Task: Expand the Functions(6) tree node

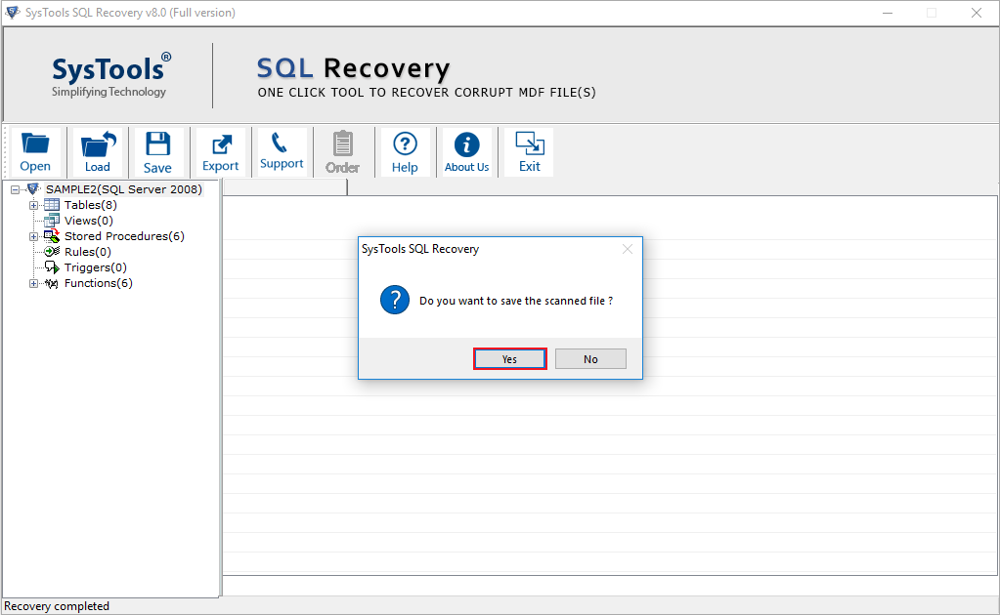Action: 34,284
